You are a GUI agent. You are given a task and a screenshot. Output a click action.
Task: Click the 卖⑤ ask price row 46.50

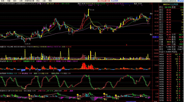[171, 10]
